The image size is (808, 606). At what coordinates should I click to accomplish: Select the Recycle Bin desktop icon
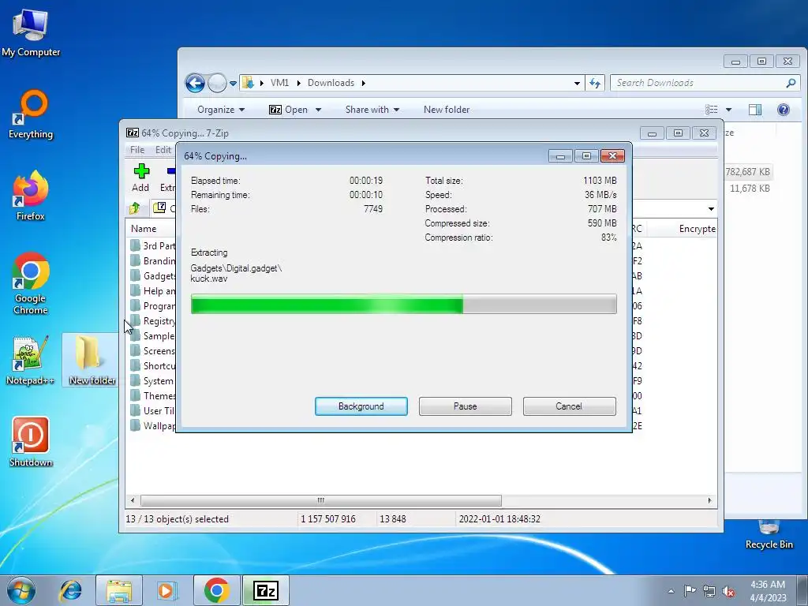tap(769, 534)
